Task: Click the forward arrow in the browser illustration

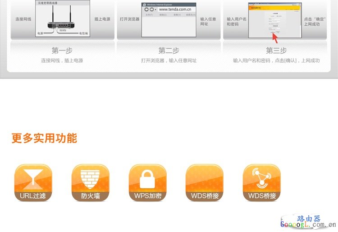Action: 151,9
